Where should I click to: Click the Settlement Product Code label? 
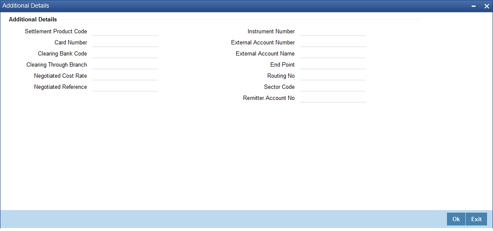coord(55,32)
